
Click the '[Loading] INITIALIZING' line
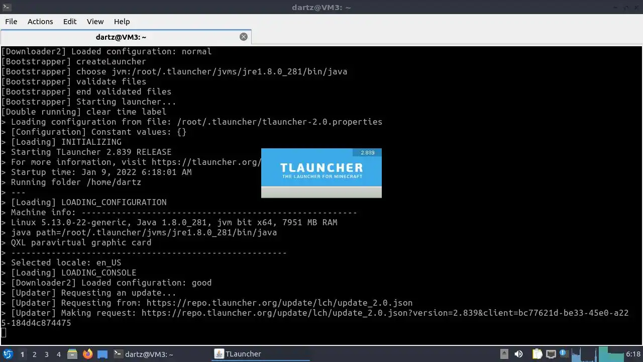(x=61, y=142)
